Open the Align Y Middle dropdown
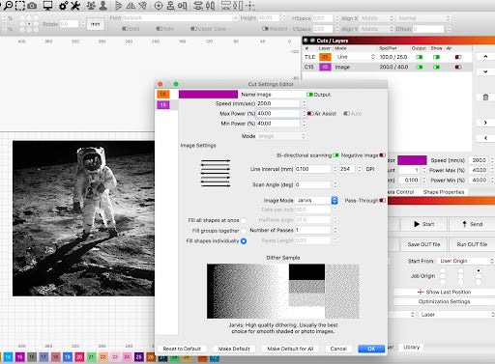This screenshot has height=364, width=495. [377, 29]
